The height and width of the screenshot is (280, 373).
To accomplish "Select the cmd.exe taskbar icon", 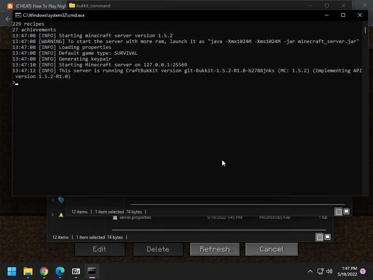I will point(92,271).
